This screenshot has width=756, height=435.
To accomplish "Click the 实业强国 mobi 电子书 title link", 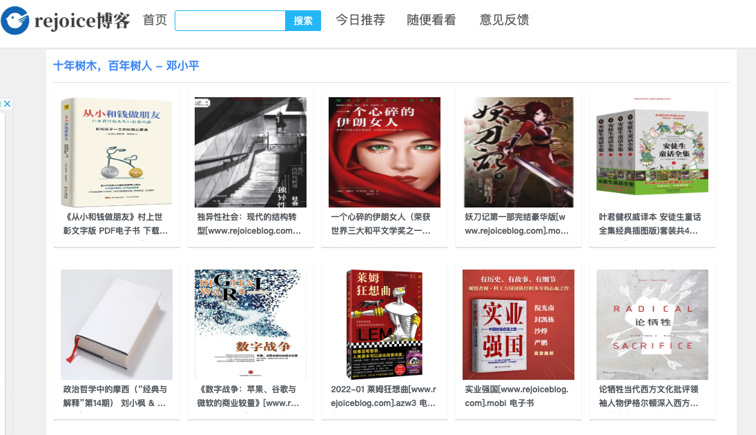I will tap(516, 396).
